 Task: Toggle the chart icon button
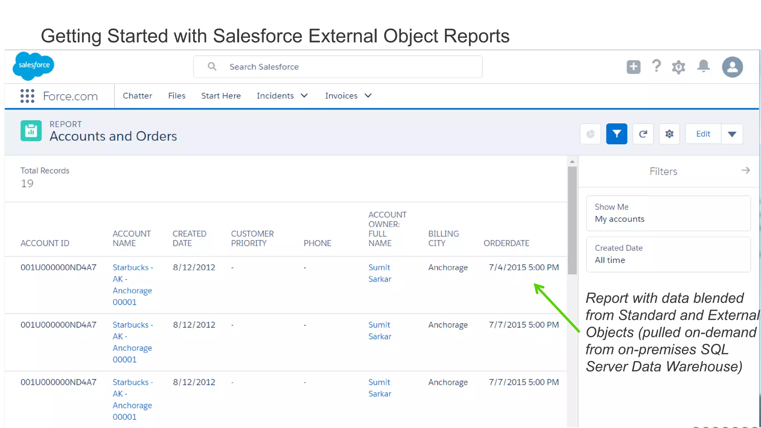click(x=590, y=134)
